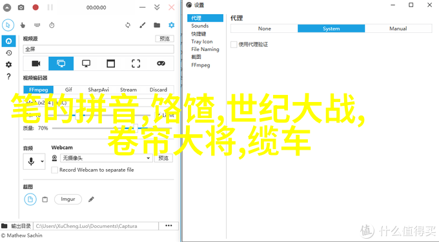Click the preview button beside video source
The image size is (439, 242).
pyautogui.click(x=165, y=39)
